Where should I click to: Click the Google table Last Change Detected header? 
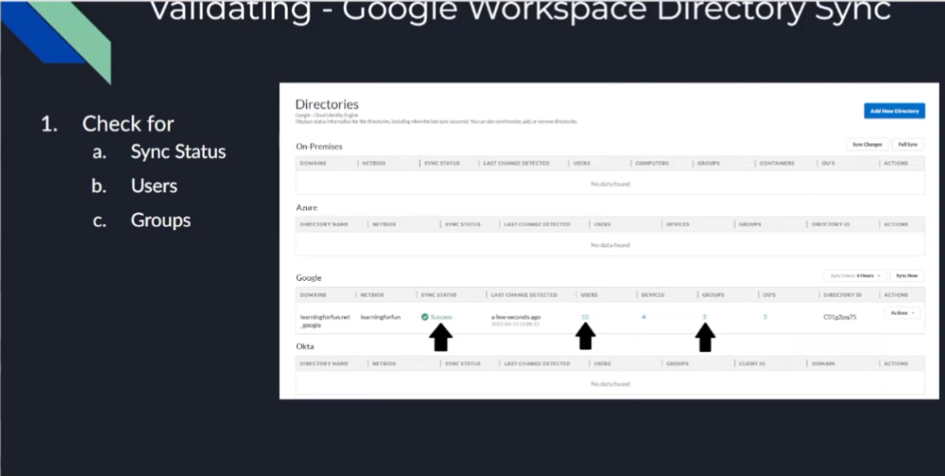(524, 295)
